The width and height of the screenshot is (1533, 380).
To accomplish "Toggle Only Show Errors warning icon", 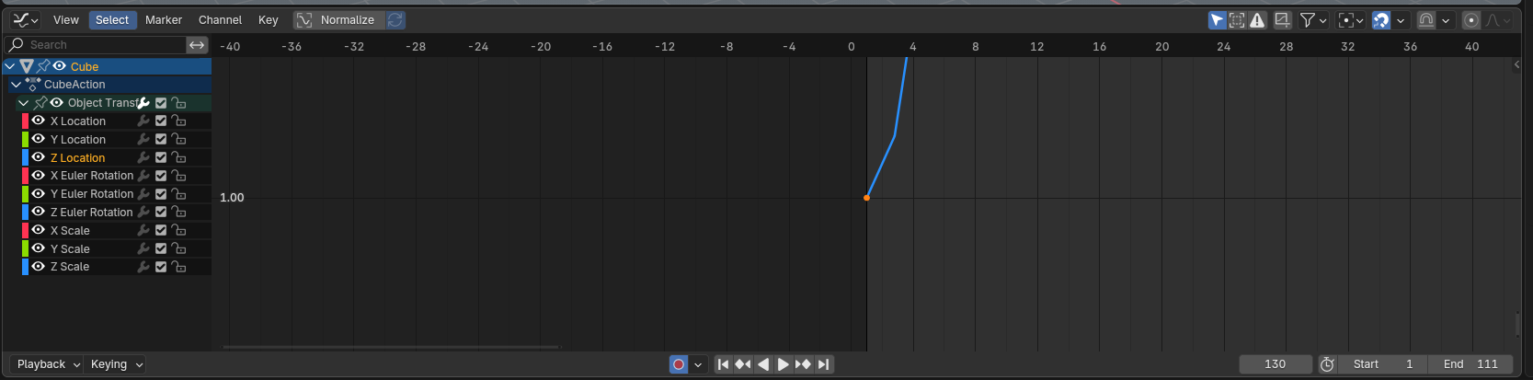I will click(x=1257, y=20).
